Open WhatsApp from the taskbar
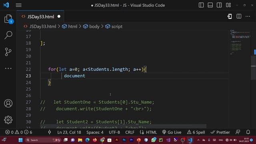Viewport: 256px width, 144px height. (x=154, y=140)
